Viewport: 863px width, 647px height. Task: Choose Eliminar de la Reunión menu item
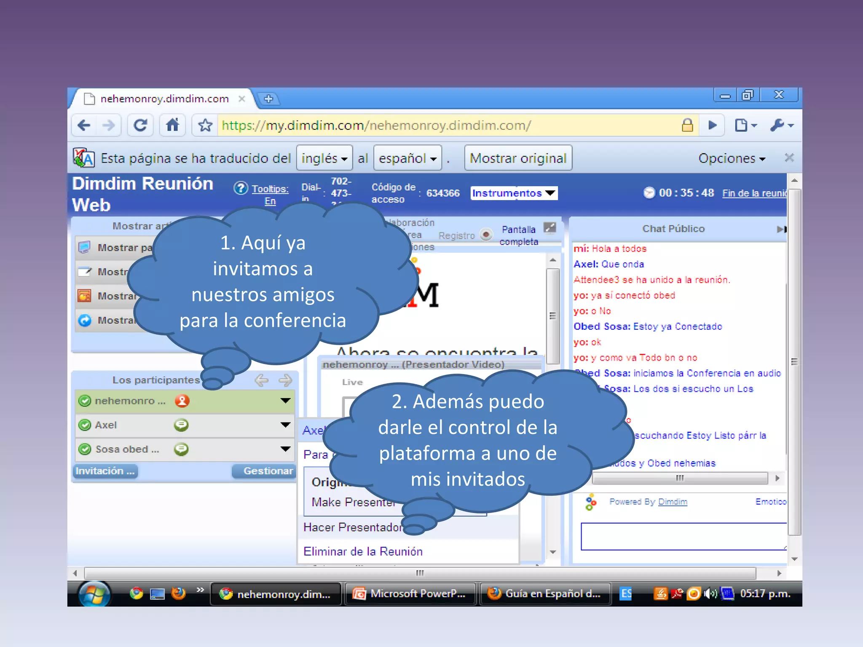pyautogui.click(x=363, y=551)
